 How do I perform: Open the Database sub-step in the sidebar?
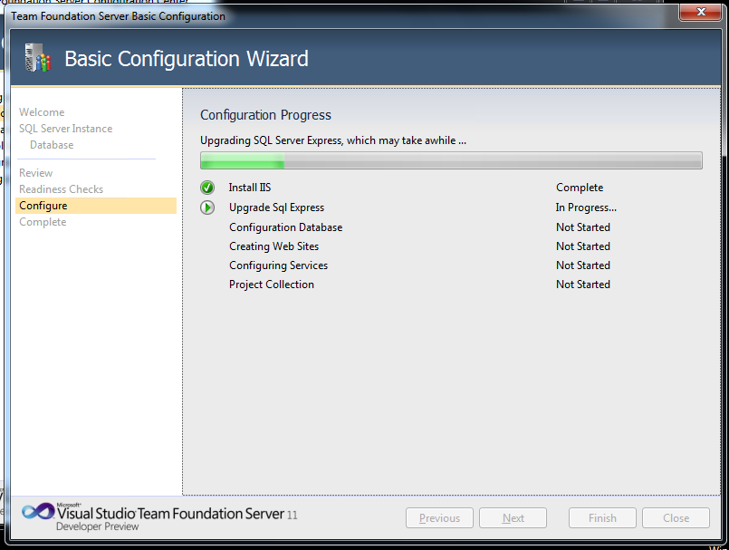[52, 145]
